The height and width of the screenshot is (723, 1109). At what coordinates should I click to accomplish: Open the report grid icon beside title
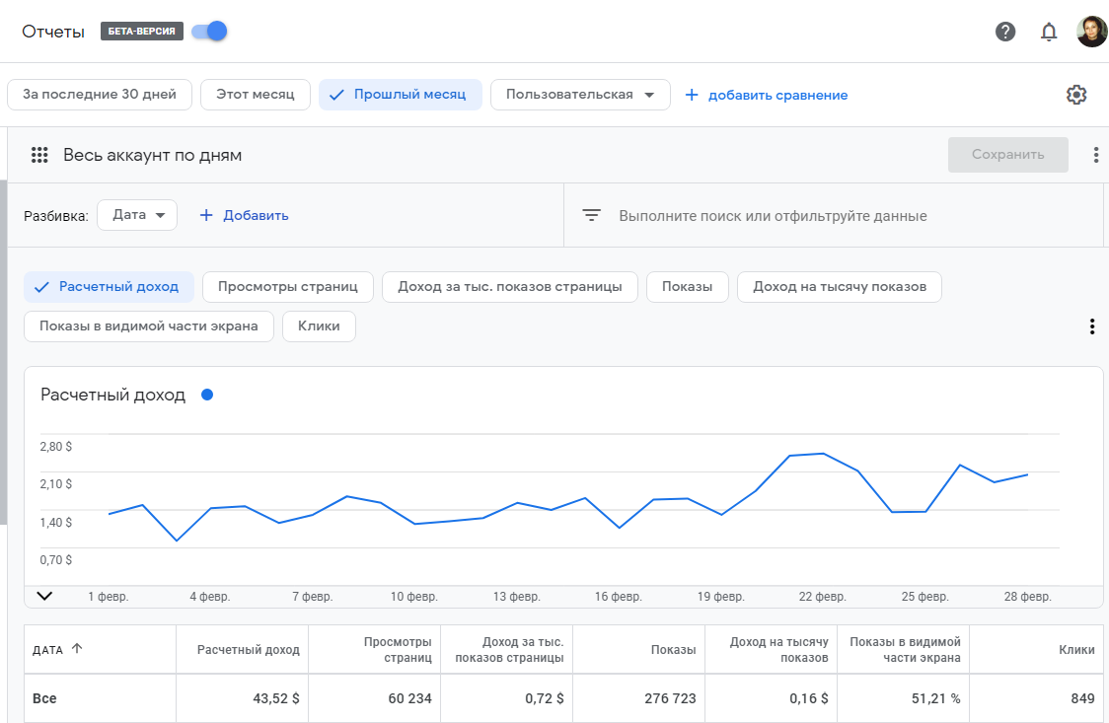39,155
